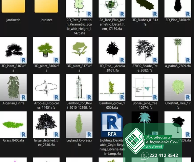Click the Chestnut_Tree_1.rfa thumbnail

[178, 87]
